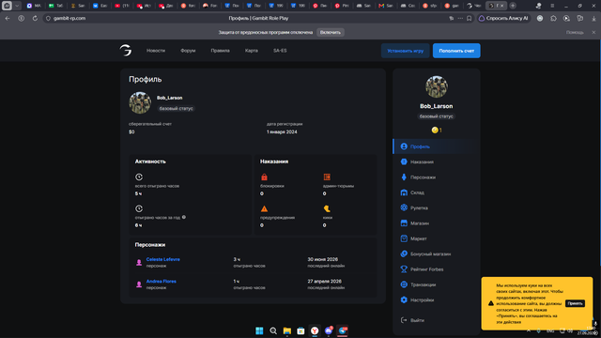This screenshot has width=601, height=338.
Task: Click Помощь link on protection banner
Action: tap(575, 32)
